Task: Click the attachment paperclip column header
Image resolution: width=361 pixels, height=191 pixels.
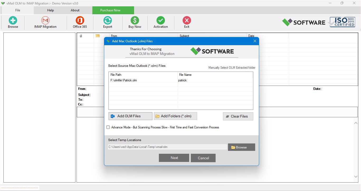Action: [x=81, y=36]
